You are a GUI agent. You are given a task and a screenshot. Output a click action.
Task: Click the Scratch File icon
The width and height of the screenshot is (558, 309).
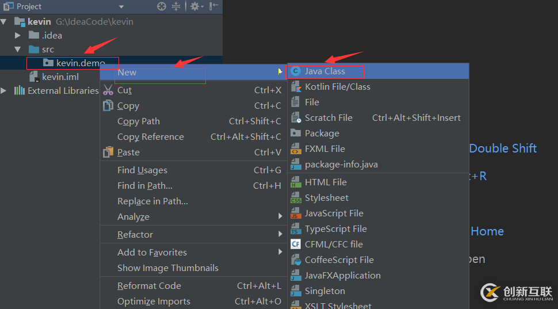click(x=296, y=118)
